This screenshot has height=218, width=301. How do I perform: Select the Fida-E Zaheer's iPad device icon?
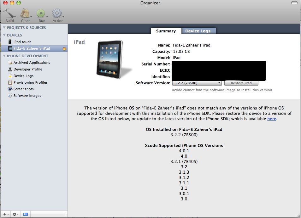(x=10, y=48)
